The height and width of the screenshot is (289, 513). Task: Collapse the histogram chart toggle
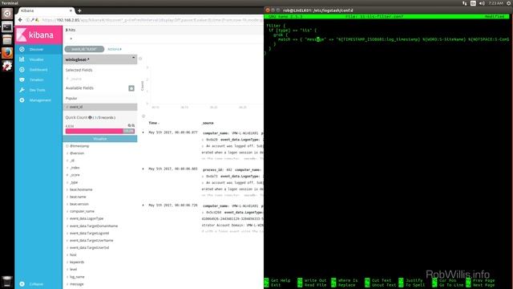(143, 116)
